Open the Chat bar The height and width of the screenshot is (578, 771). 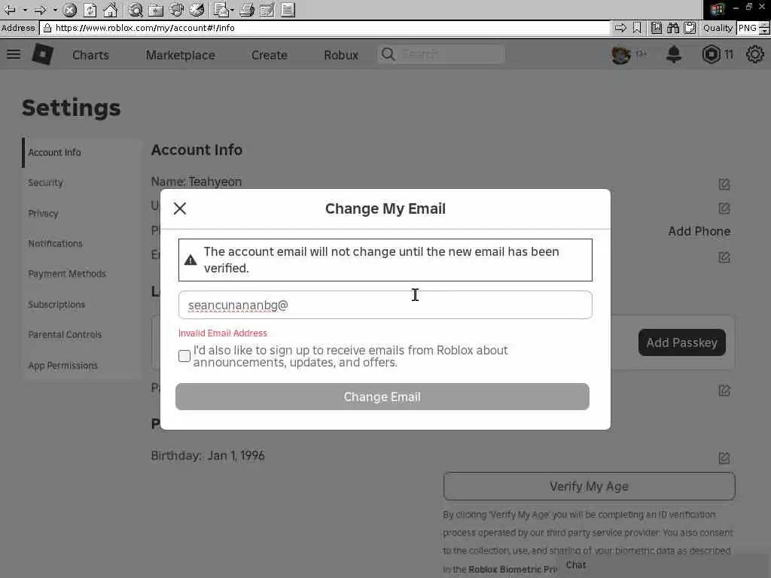[663, 565]
